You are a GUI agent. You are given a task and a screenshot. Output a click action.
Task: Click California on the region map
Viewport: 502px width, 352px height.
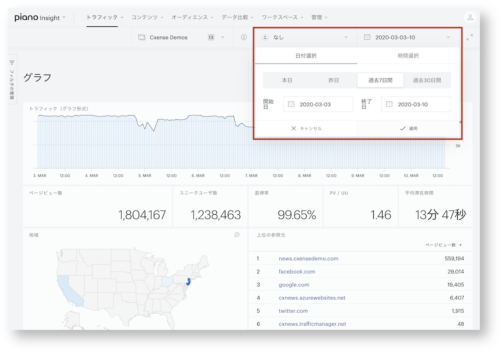tap(67, 290)
